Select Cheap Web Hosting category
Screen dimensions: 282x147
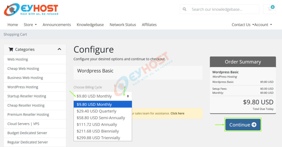(x=35, y=69)
